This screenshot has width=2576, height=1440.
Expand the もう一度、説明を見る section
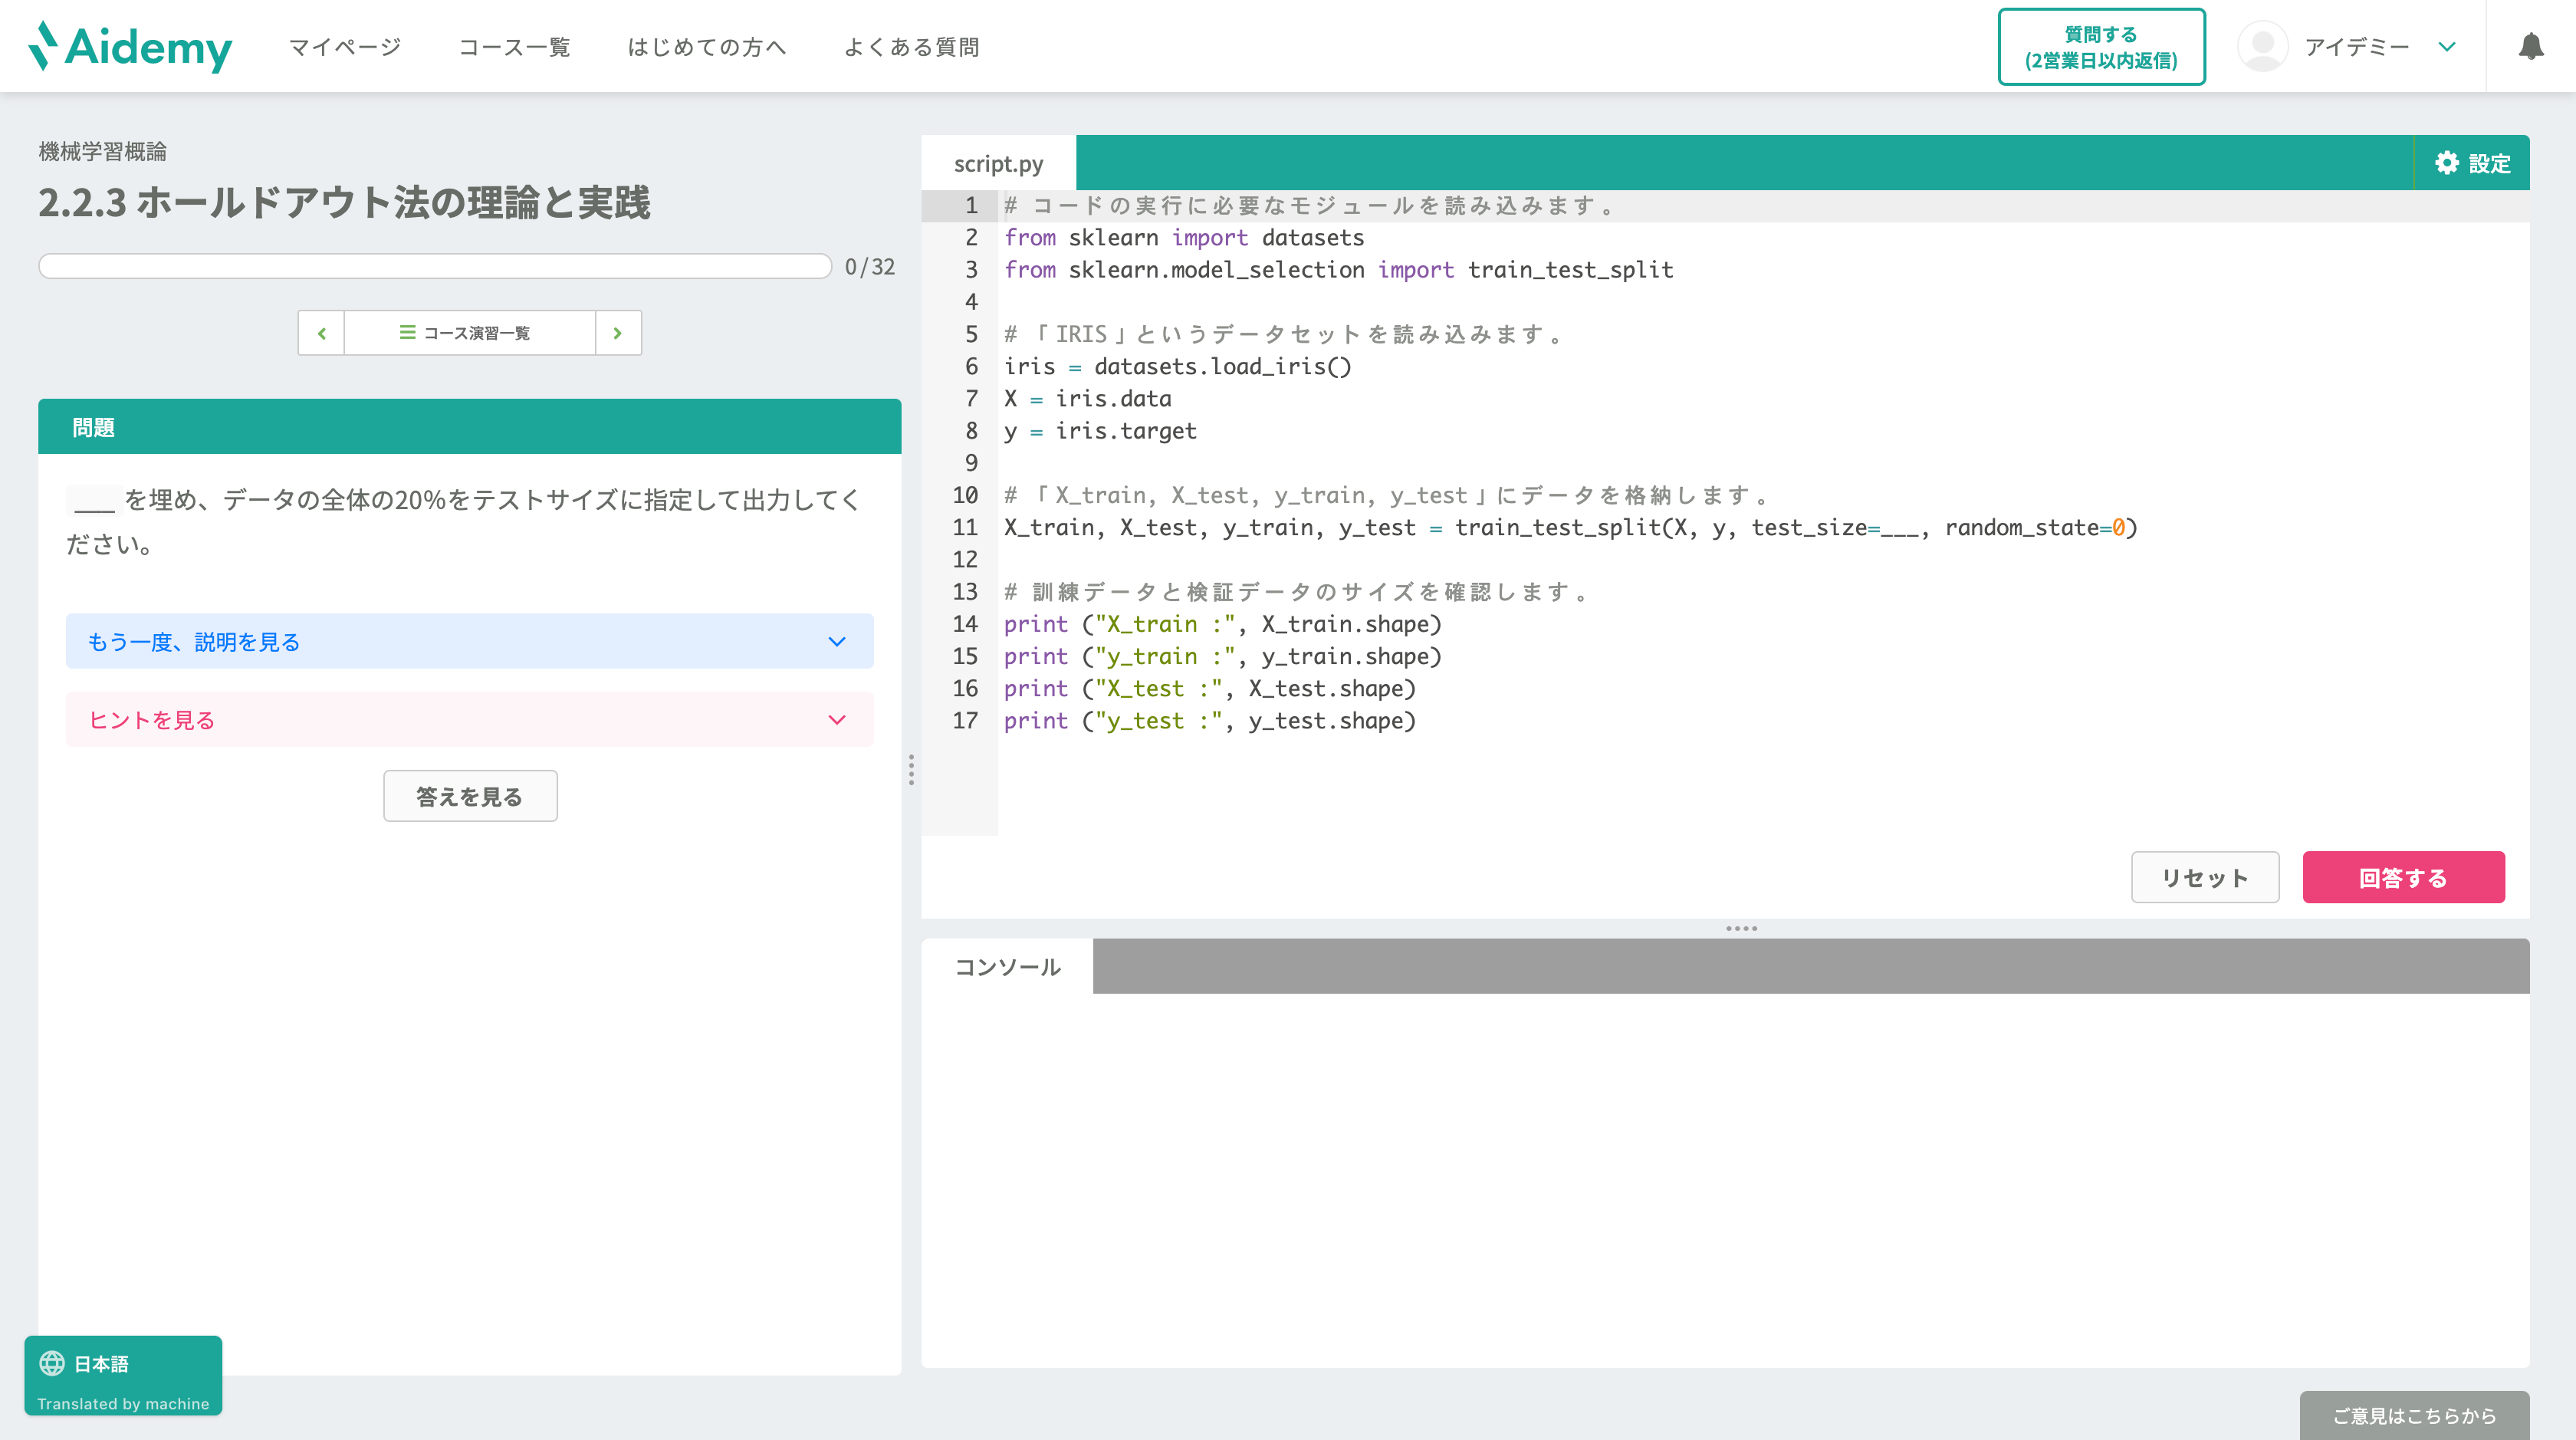(470, 641)
